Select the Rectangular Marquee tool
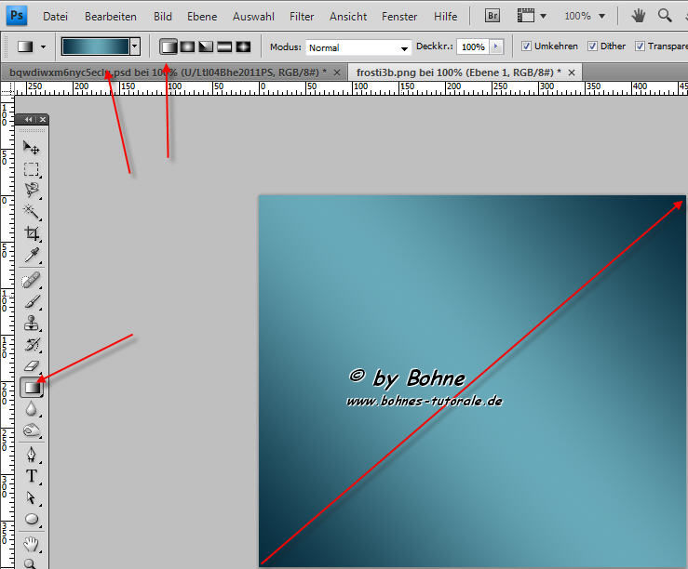Viewport: 688px width, 569px height. click(x=32, y=169)
